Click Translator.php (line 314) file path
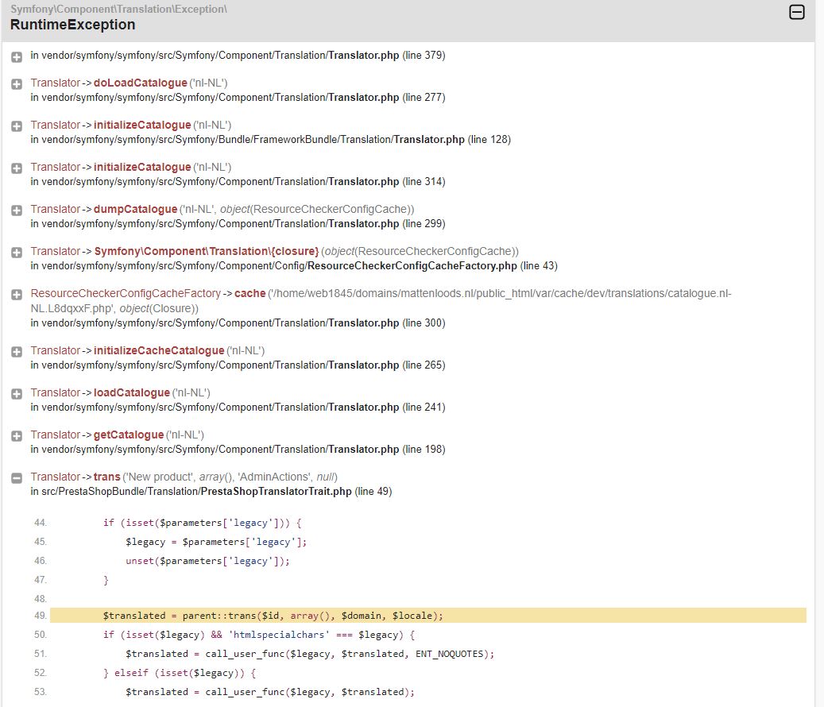The image size is (824, 707). coord(238,181)
